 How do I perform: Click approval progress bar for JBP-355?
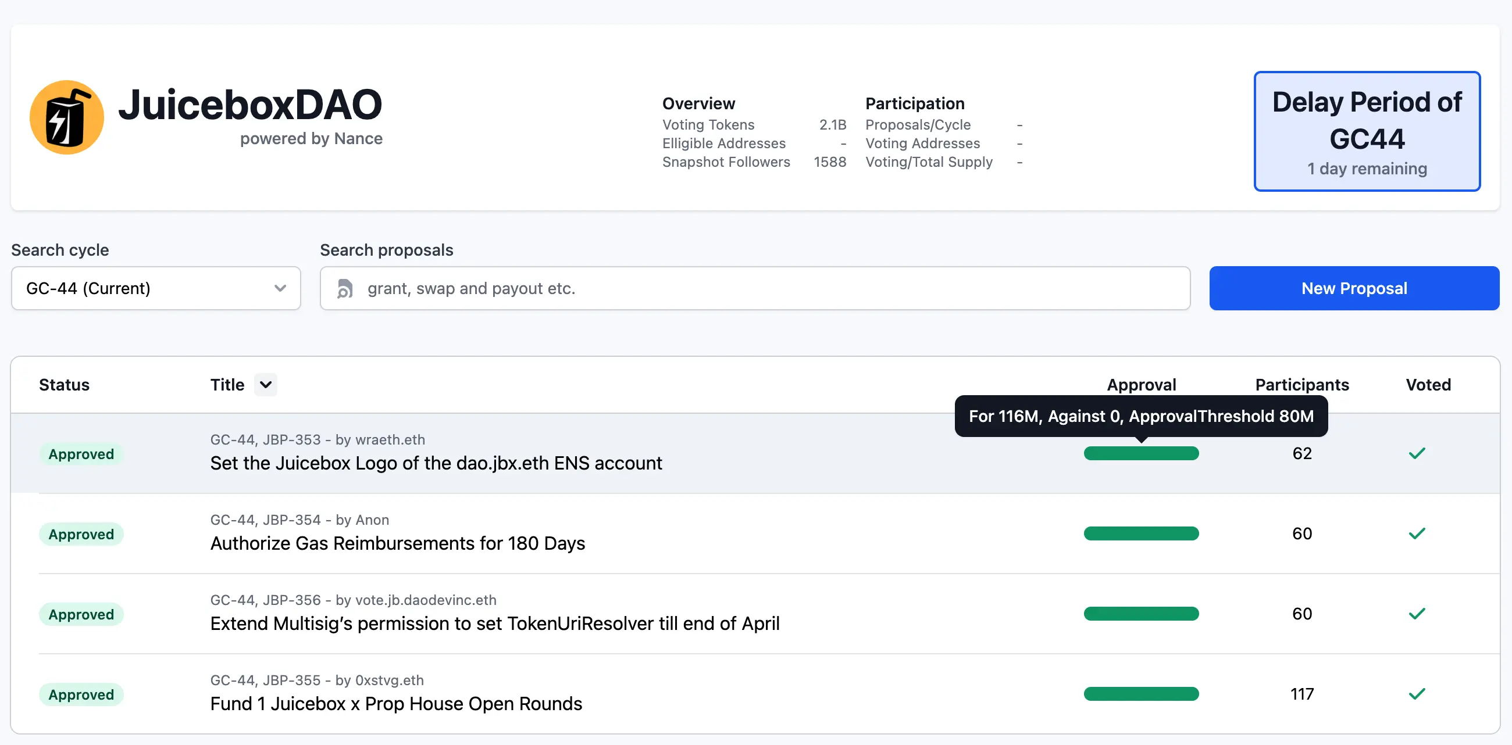pyautogui.click(x=1140, y=694)
